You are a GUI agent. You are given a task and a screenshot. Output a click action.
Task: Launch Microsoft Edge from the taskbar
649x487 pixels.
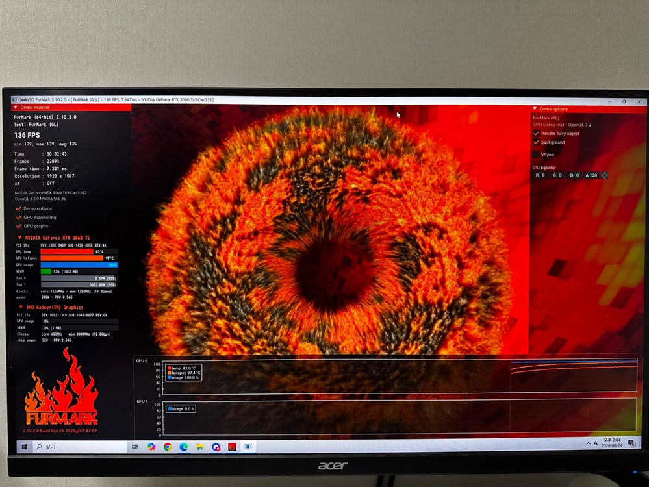pos(183,447)
